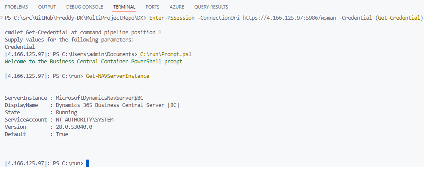
Task: Click the green Business Central welcome message line
Action: coord(94,61)
